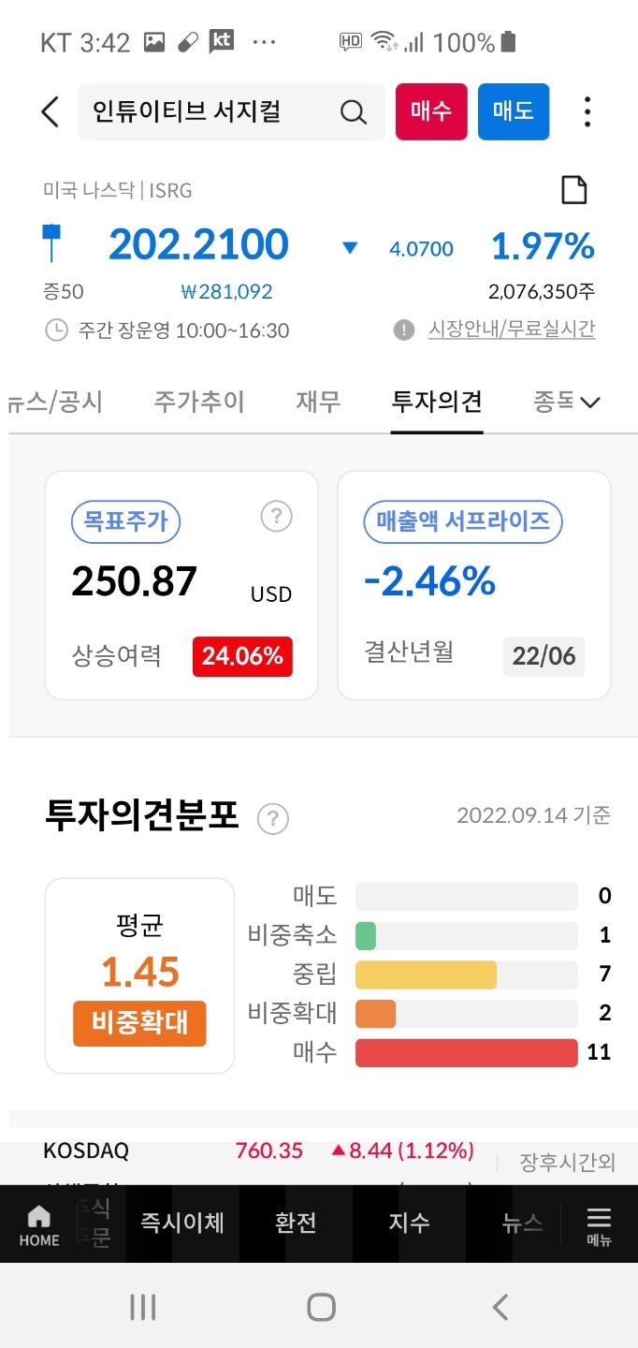Screen dimensions: 638x1348
Task: Open the hamburger 메뉴 icon at bottom right
Action: coord(599,1222)
